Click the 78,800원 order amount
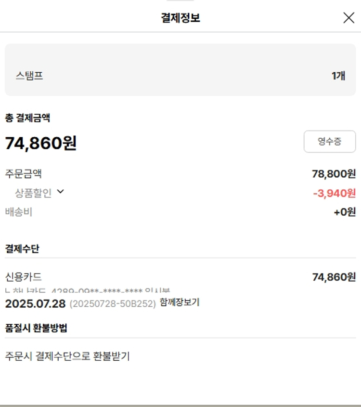361x407 pixels. [334, 174]
